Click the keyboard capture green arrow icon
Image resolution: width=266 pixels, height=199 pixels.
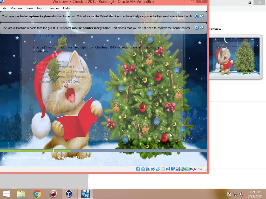(187, 169)
